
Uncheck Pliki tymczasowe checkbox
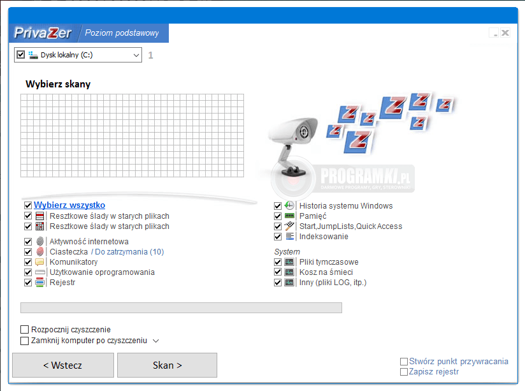click(278, 262)
